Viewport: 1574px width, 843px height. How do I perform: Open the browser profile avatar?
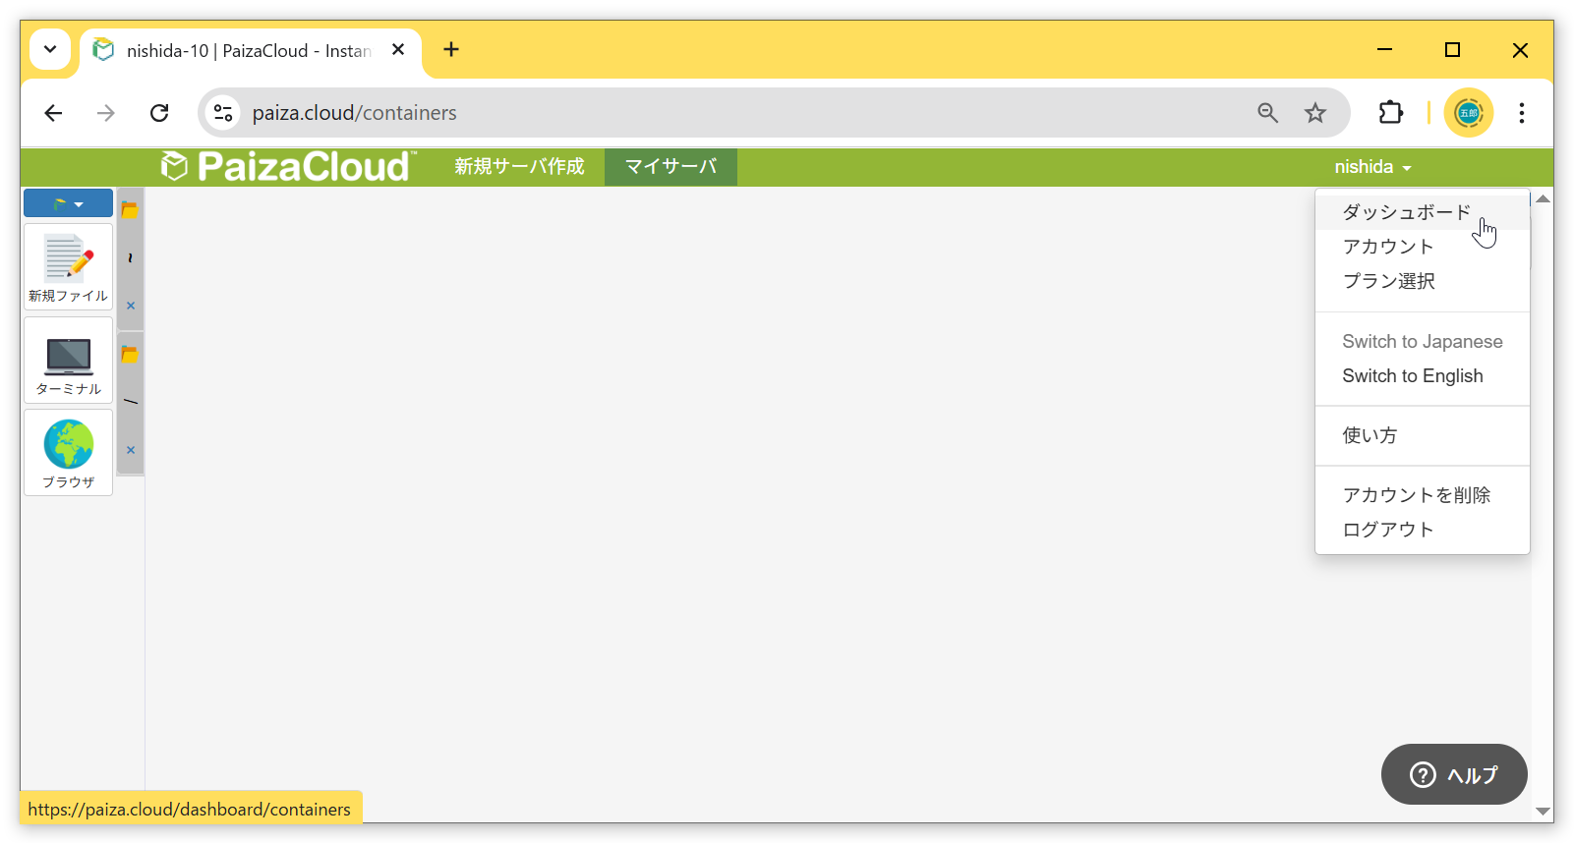1468,113
